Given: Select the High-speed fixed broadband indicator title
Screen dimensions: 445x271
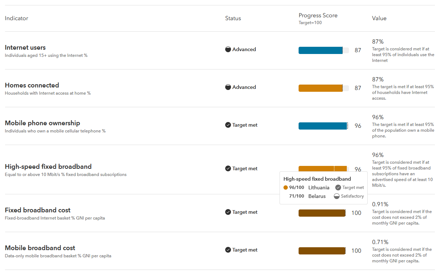Looking at the screenshot, I should [48, 167].
